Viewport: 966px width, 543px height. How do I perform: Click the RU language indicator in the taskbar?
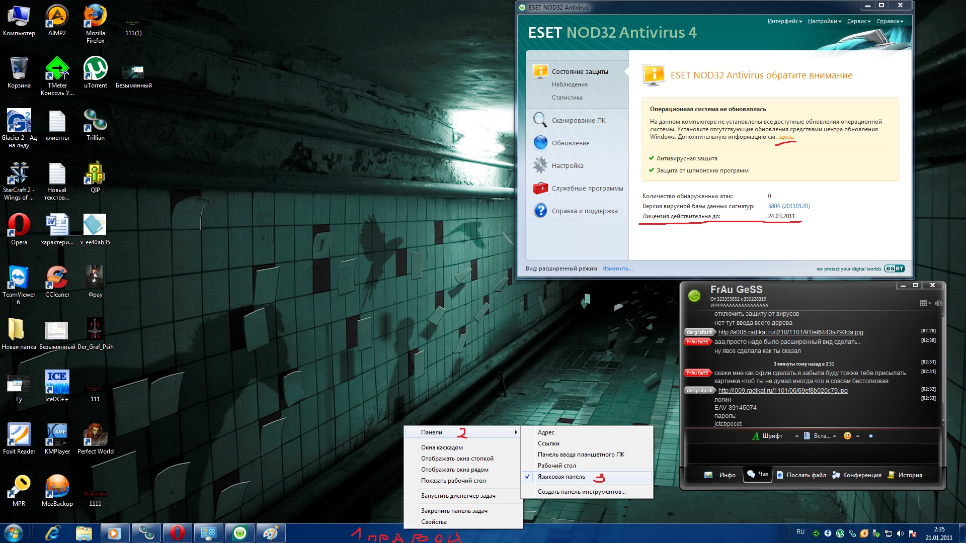click(x=800, y=532)
